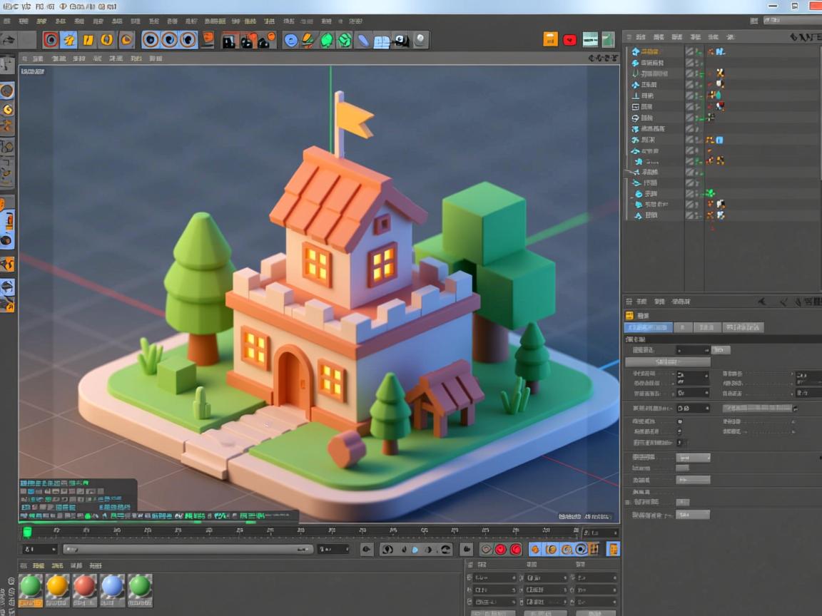Open the top-left coordinate field below the timeline
This screenshot has height=616, width=822.
coord(494,577)
